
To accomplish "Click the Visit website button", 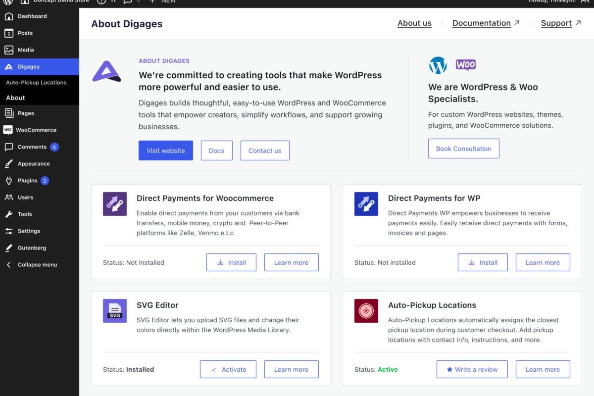I will click(x=166, y=150).
